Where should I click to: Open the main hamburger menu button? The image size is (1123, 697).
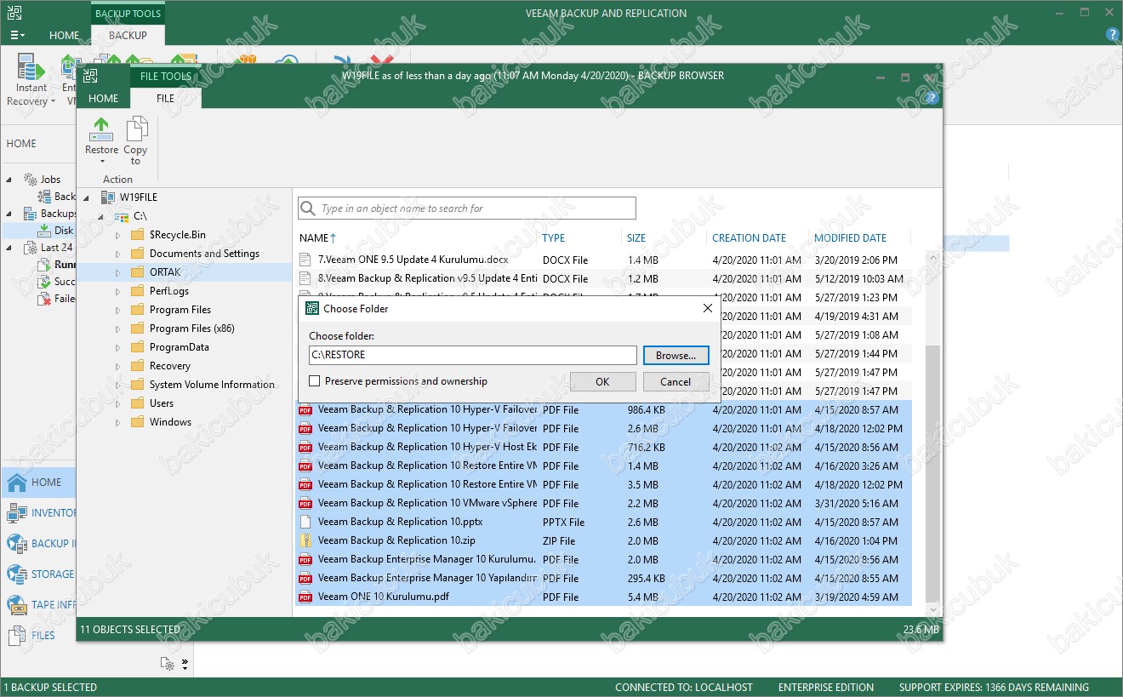[17, 36]
